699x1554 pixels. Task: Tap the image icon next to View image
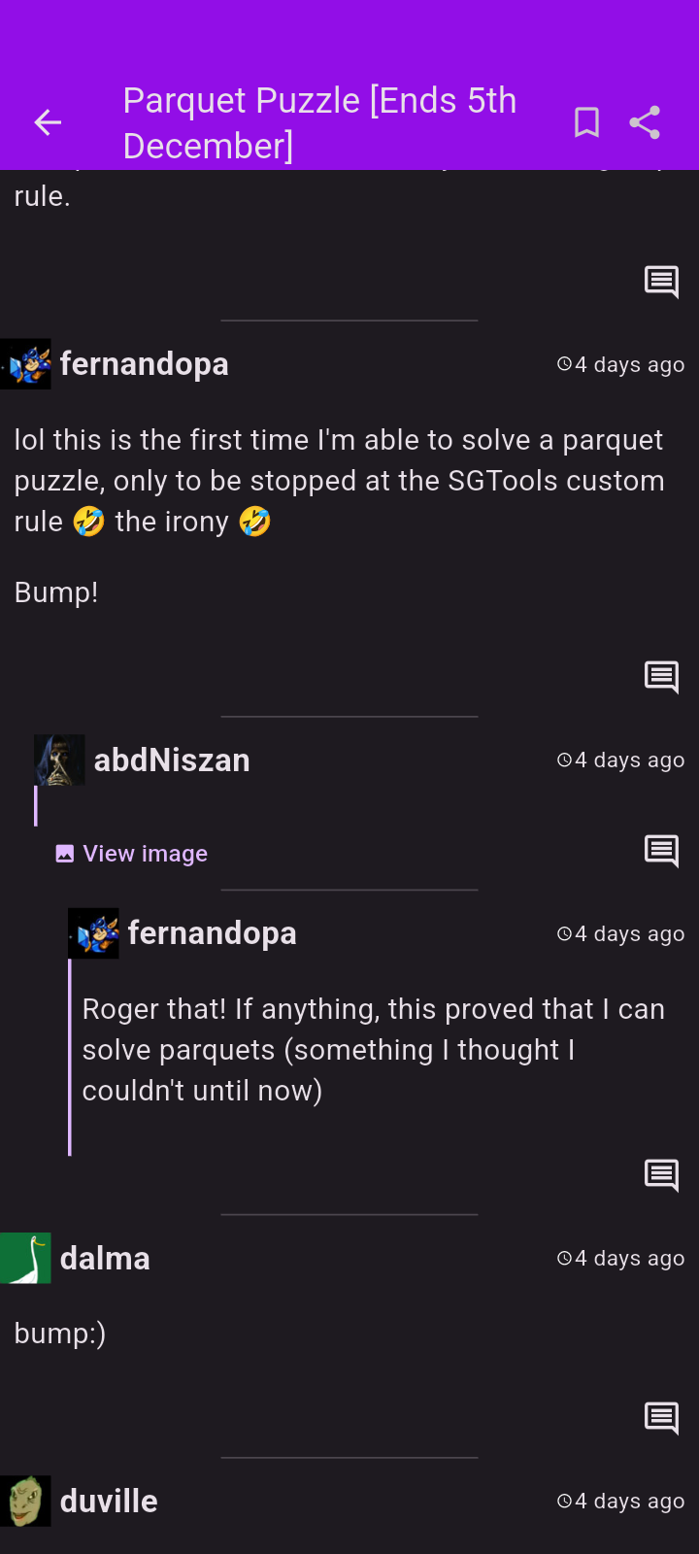[x=65, y=854]
